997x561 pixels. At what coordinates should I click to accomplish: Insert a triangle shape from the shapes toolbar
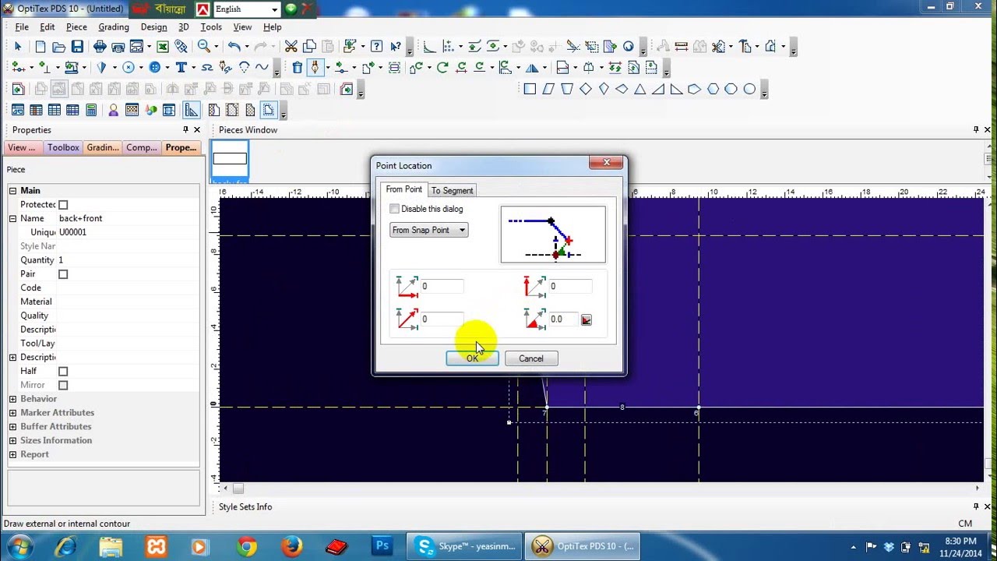click(639, 90)
